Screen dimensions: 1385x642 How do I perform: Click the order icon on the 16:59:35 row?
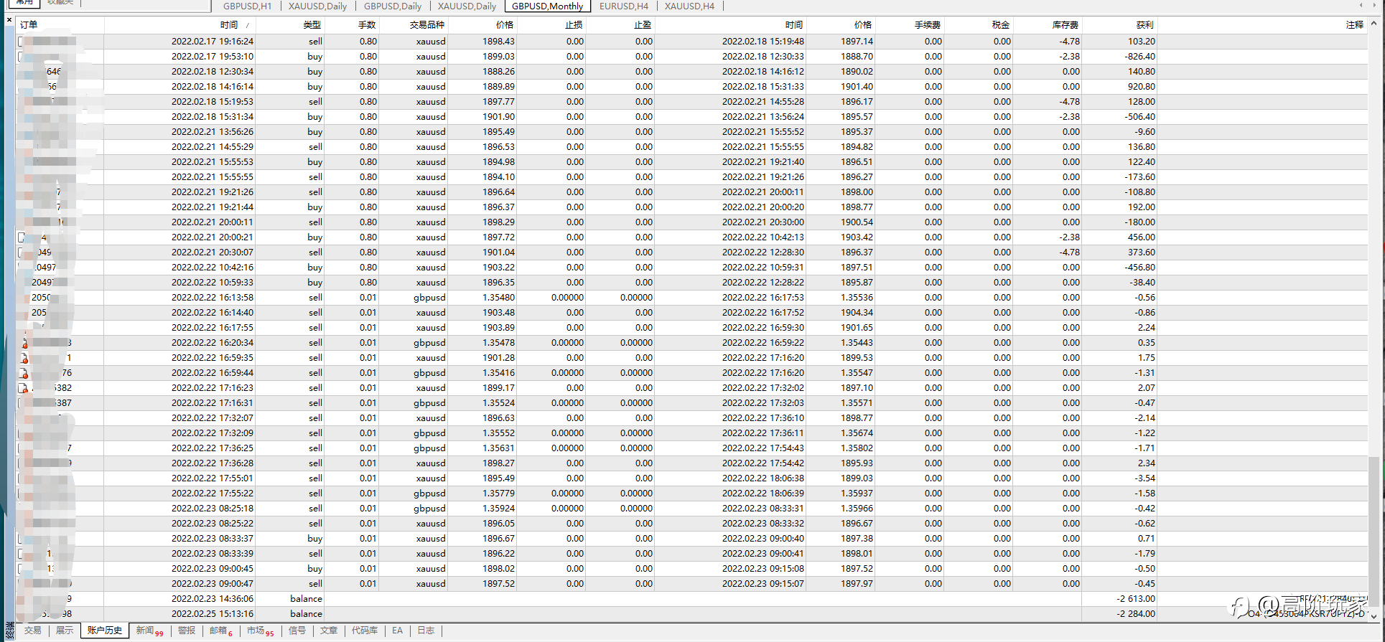pyautogui.click(x=23, y=358)
